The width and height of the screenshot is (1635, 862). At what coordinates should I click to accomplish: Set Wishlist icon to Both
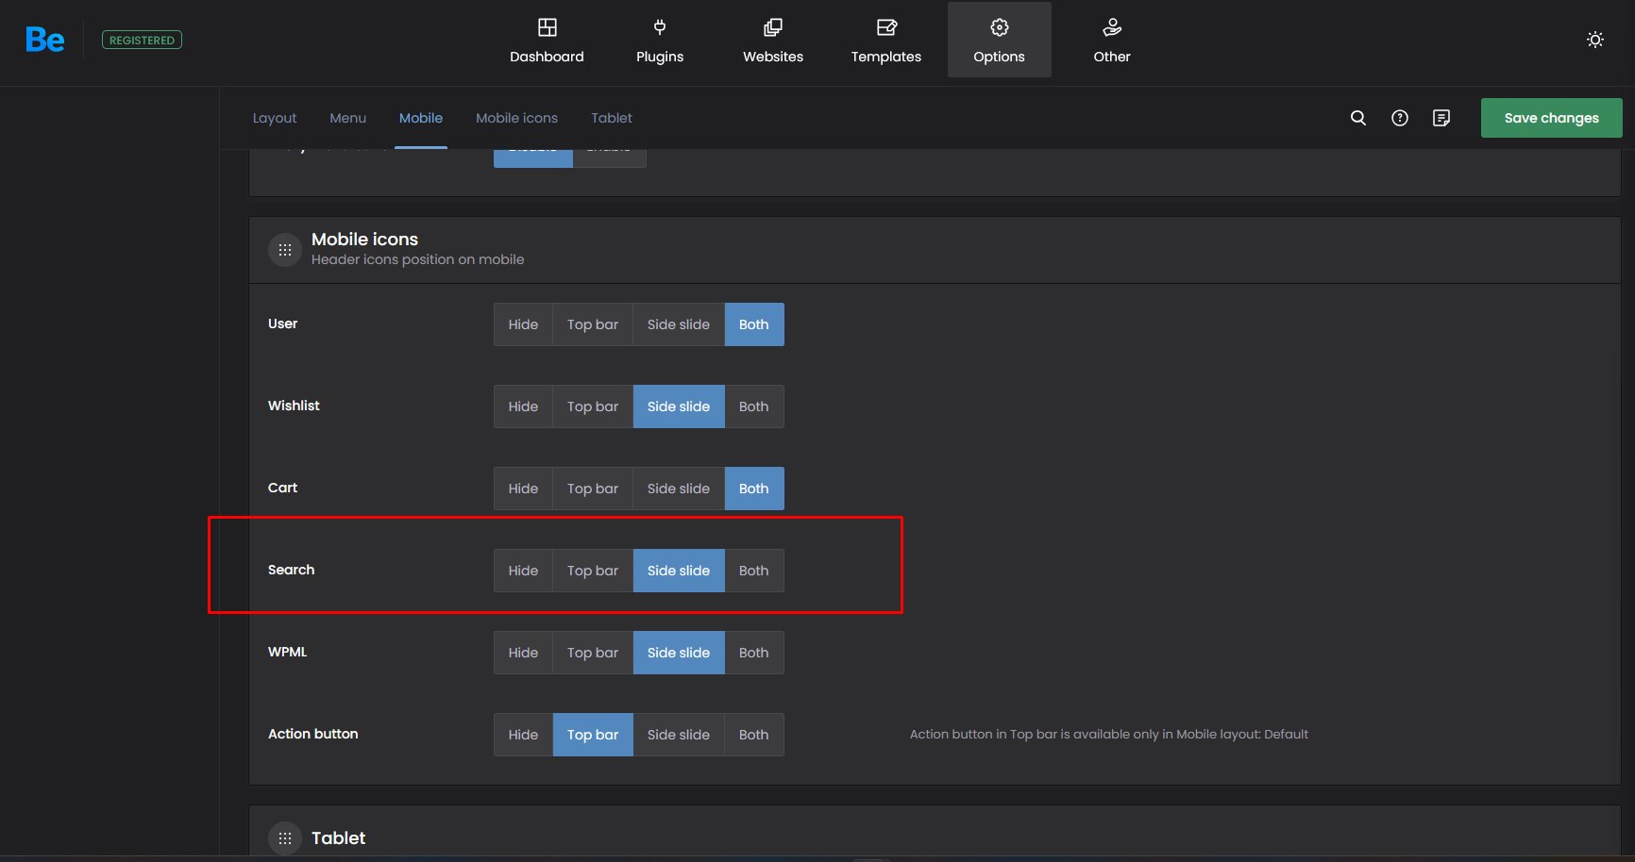[x=754, y=406]
